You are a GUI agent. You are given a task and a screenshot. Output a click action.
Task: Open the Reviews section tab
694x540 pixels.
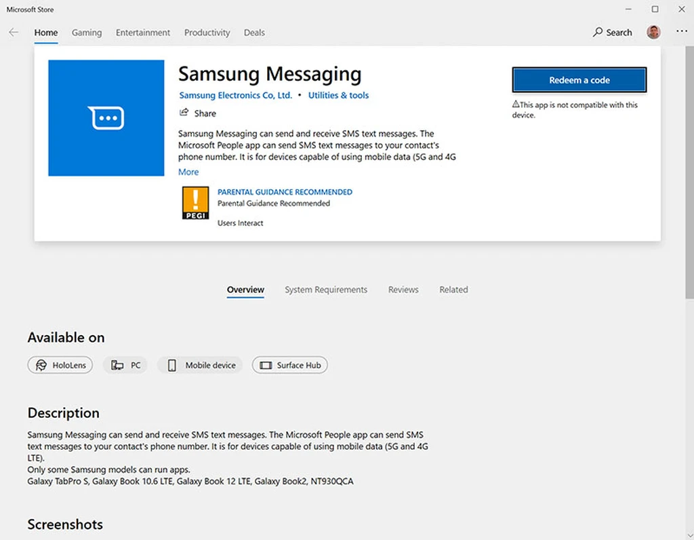coord(403,289)
